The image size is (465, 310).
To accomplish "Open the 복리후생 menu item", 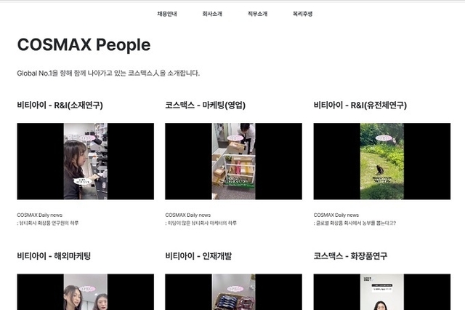I will (x=302, y=14).
